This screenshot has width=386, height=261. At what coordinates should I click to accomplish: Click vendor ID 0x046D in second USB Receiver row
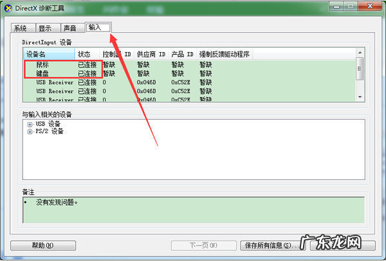(146, 91)
